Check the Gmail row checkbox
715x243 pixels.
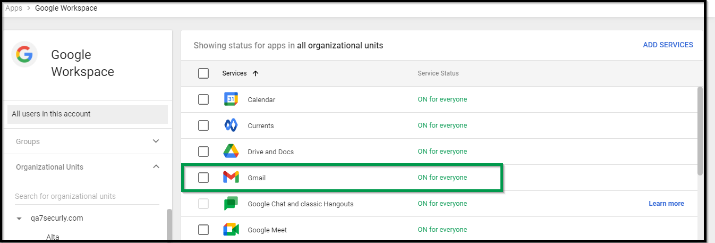[203, 178]
